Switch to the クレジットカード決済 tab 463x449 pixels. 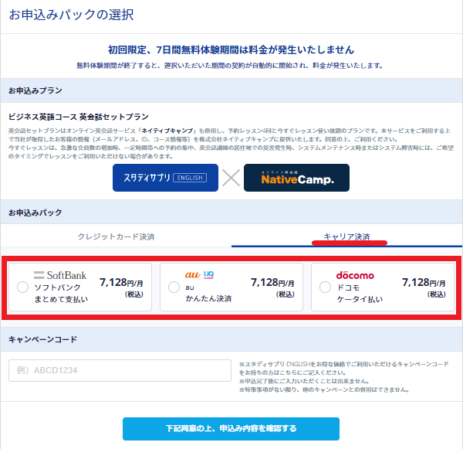pos(116,236)
